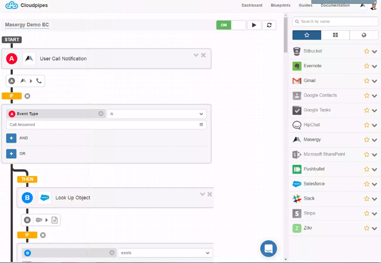Click the Search by name field

[x=335, y=21]
